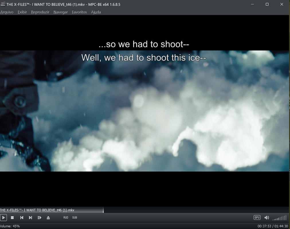
Task: Mute audio with the speaker icon
Action: (267, 218)
